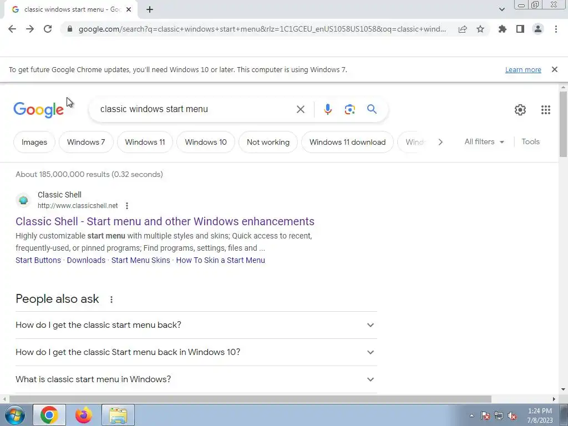Select the Windows 10 filter chip
The height and width of the screenshot is (426, 568).
206,142
